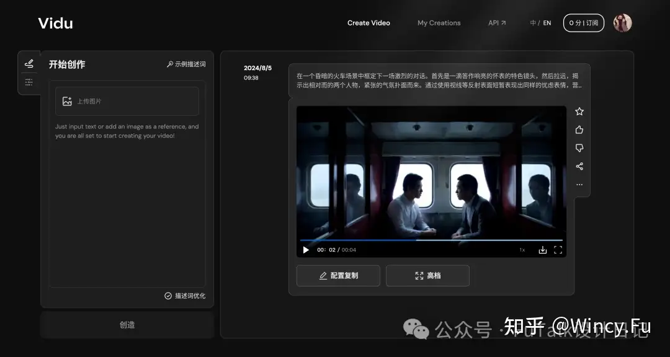Screen dimensions: 670x357
Task: Open the more options ellipsis menu
Action: 579,183
